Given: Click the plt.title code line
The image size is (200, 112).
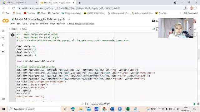Looking at the screenshot, I should click(x=41, y=82).
